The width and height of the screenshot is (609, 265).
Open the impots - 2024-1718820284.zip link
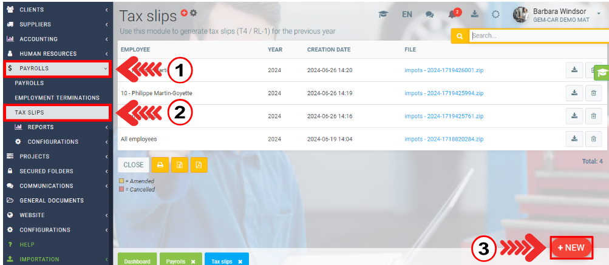point(444,139)
